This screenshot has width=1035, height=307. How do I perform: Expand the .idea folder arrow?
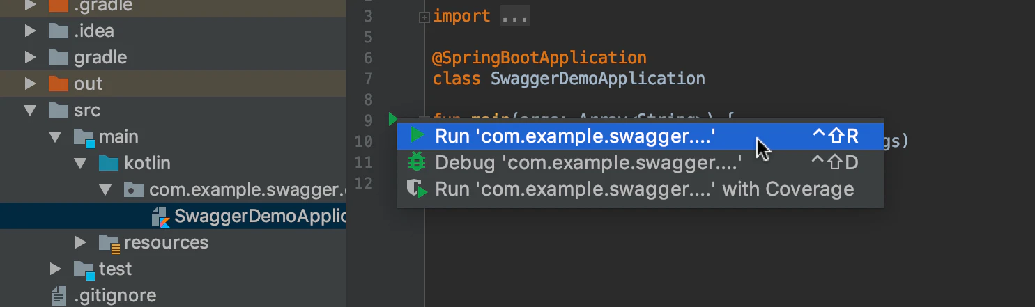[x=30, y=31]
